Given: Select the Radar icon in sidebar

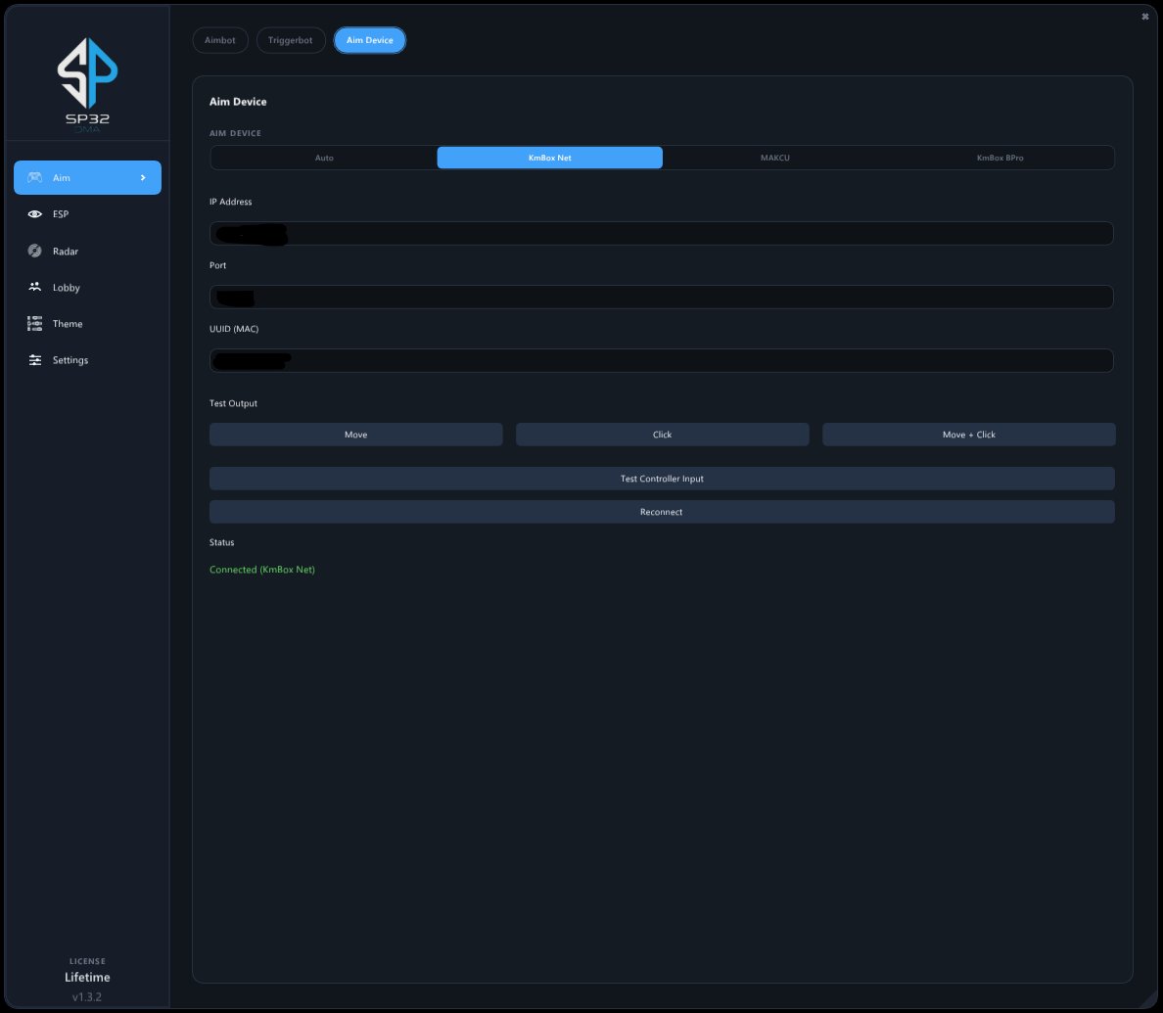Looking at the screenshot, I should click(35, 251).
